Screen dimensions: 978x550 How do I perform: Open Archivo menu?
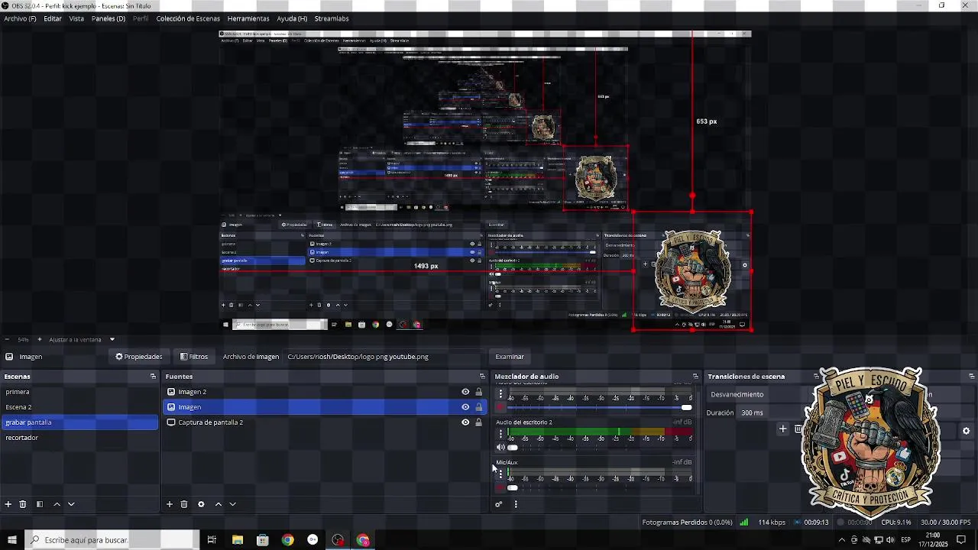point(20,18)
